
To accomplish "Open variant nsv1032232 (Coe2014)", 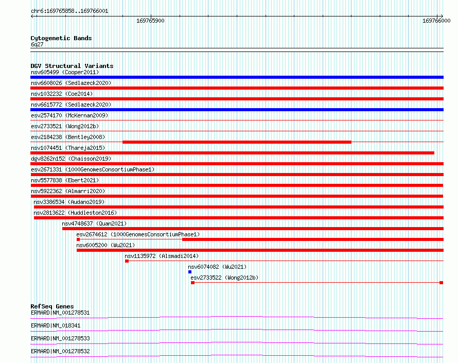I will coord(62,94).
